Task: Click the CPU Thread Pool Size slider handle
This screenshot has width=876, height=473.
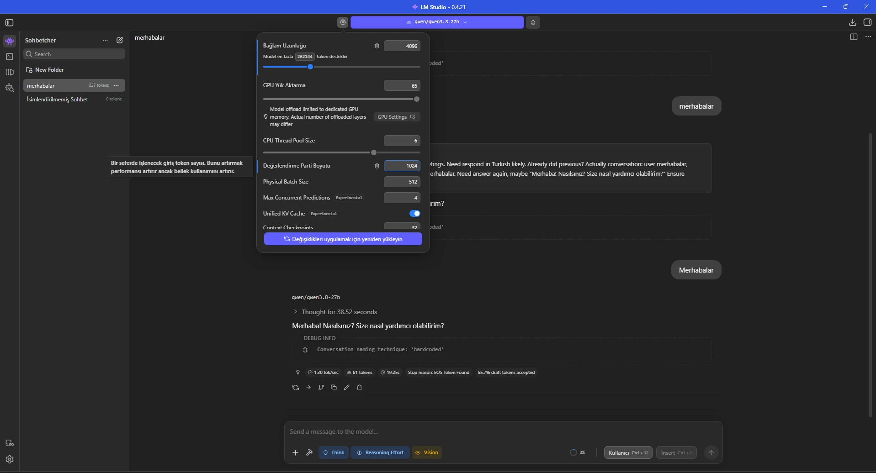Action: [x=374, y=152]
